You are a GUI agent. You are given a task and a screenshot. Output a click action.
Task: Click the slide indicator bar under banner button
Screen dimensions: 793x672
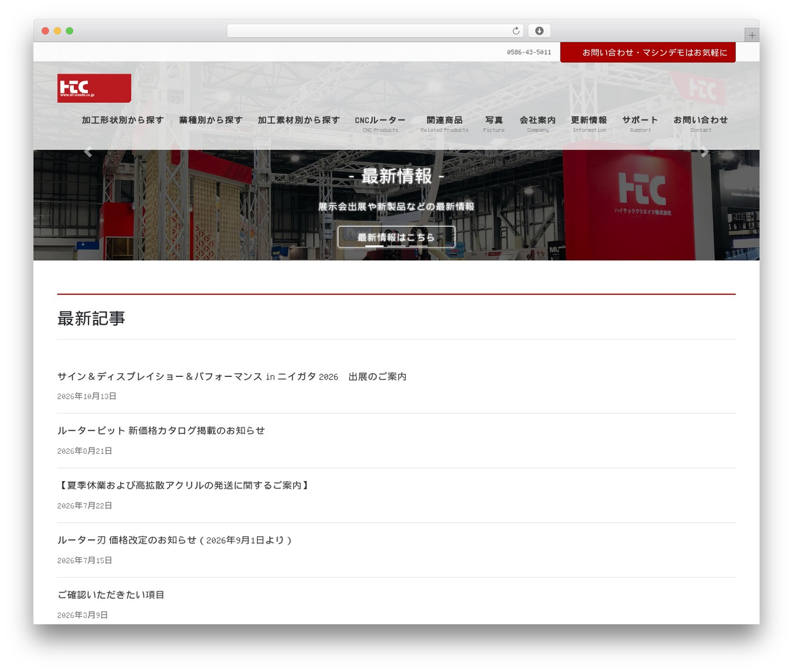(374, 246)
